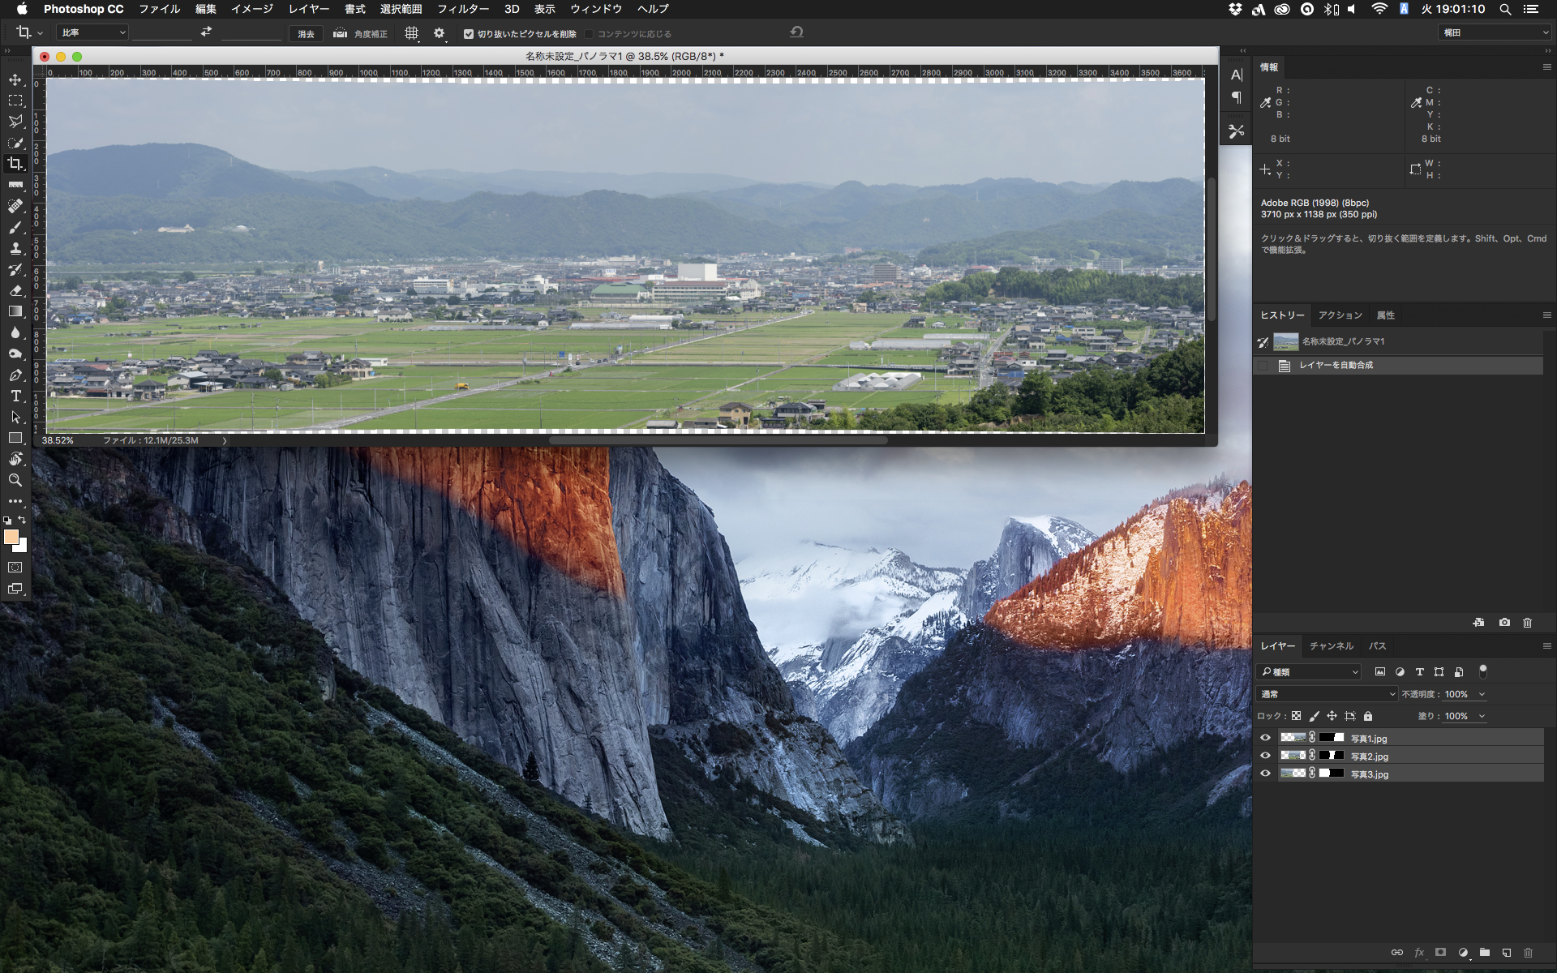Screen dimensions: 1557x973
Task: Select the Sponge tool
Action: [15, 354]
